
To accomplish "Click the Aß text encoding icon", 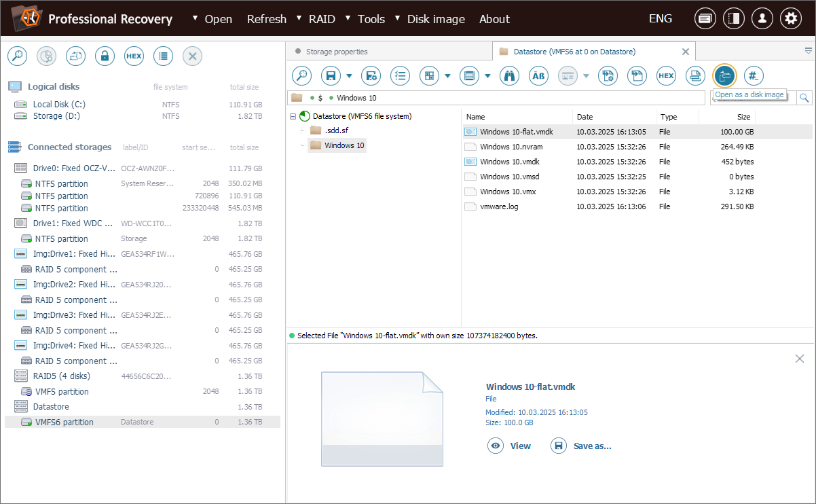I will pos(538,76).
